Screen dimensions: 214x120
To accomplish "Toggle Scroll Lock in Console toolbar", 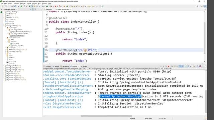I will [x=175, y=66].
